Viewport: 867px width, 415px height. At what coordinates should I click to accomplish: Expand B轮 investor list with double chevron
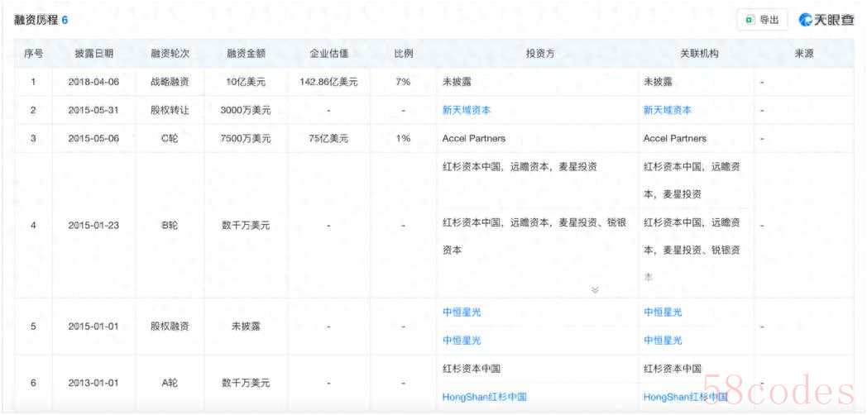pos(594,290)
